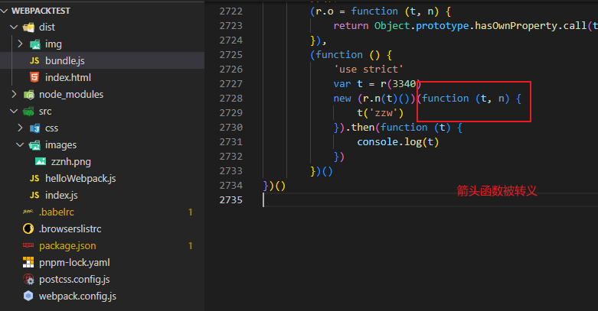The image size is (598, 311).
Task: Expand the node_modules folder chevron
Action: [14, 95]
